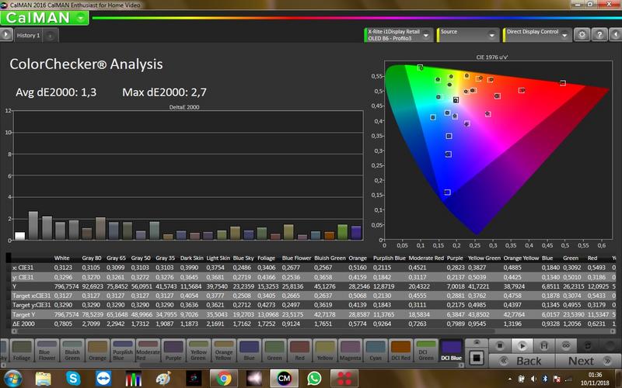Expand the left side panel arrow
Viewport: 622px width, 388px height.
5,35
